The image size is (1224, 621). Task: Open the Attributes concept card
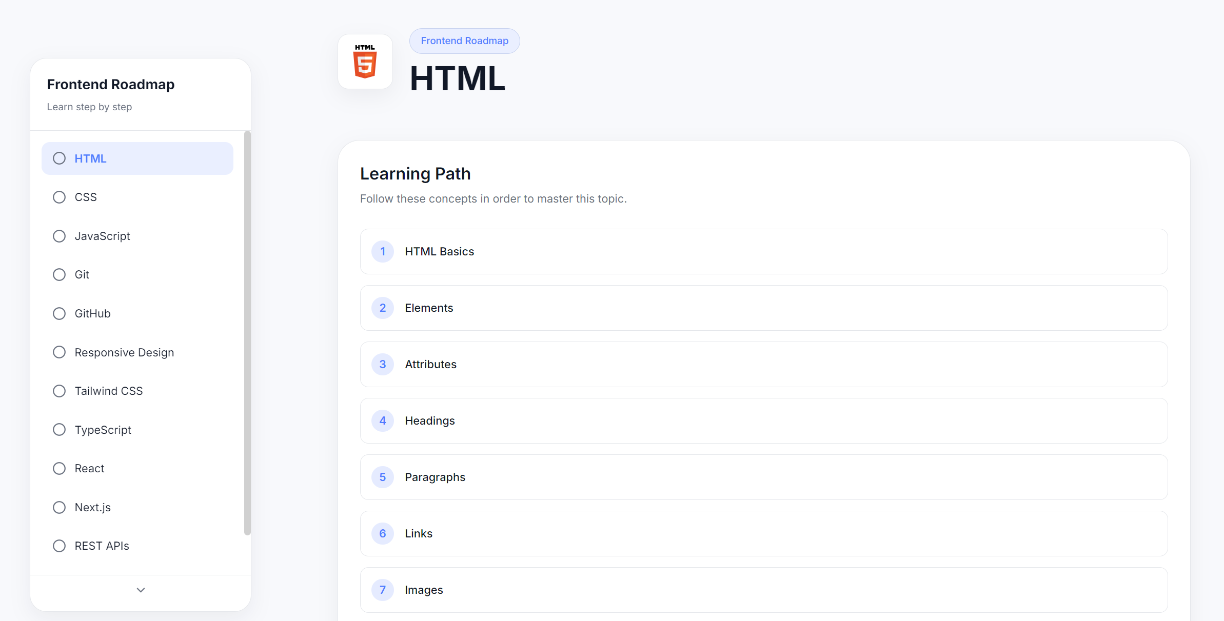764,365
